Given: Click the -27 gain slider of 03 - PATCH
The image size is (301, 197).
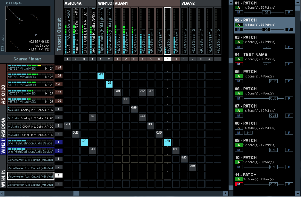Looking at the screenshot, I should click(267, 47).
